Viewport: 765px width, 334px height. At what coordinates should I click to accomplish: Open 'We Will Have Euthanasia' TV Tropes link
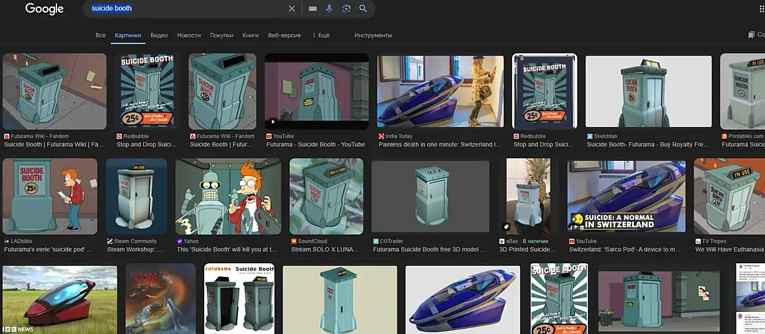pos(730,250)
